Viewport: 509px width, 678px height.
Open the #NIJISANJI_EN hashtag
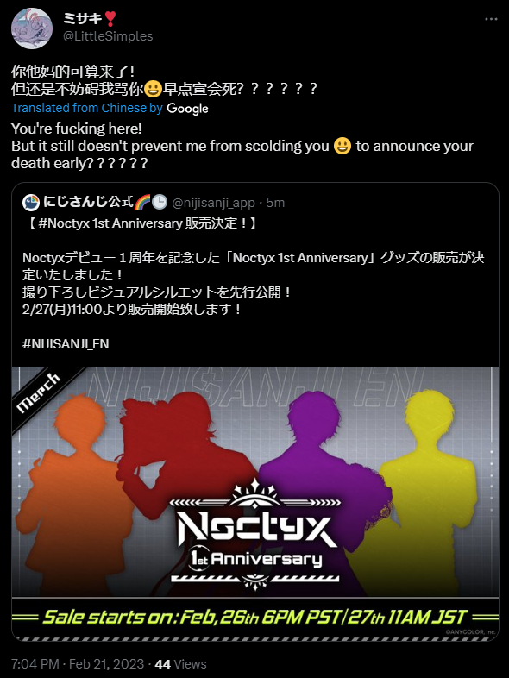coord(66,344)
